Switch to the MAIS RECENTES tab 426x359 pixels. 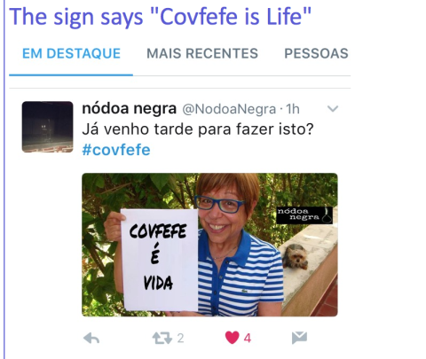point(202,53)
